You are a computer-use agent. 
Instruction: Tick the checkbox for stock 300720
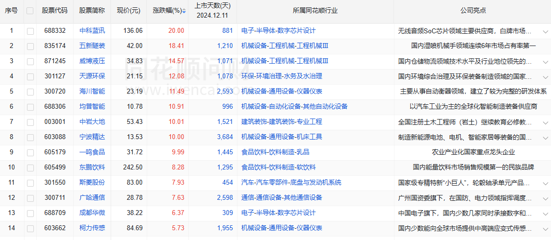coord(30,92)
